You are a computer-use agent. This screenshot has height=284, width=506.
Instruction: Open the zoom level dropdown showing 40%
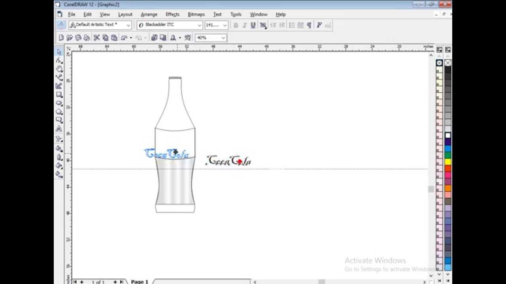coord(223,38)
